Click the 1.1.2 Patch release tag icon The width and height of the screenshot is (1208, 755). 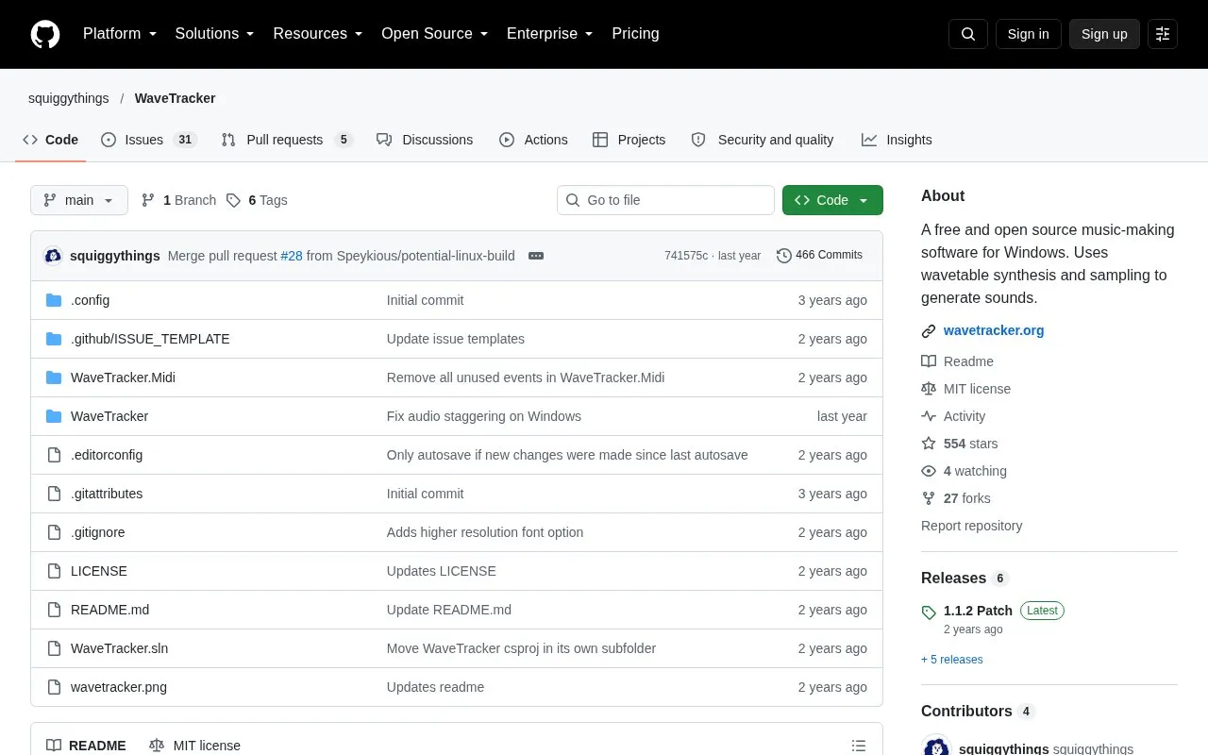click(x=929, y=612)
